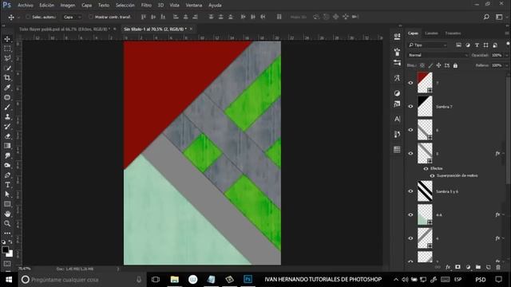Select the Quick Selection tool
Screen dimensions: 511x287
pyautogui.click(x=7, y=68)
